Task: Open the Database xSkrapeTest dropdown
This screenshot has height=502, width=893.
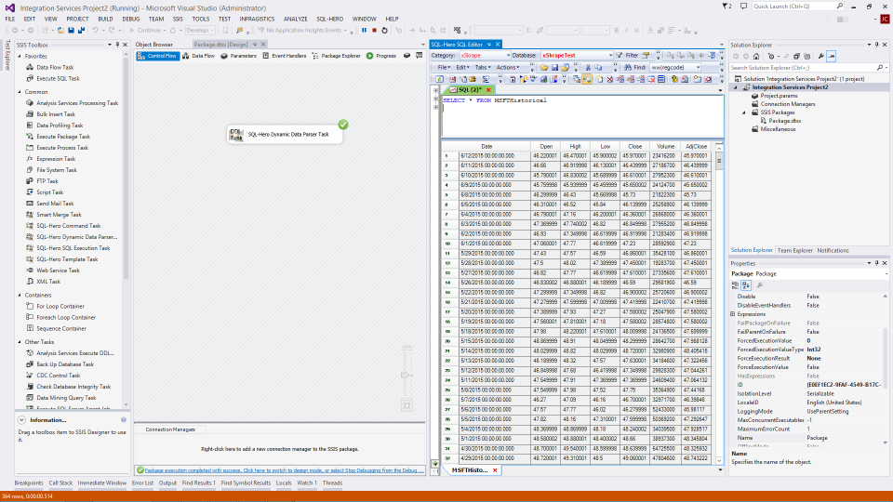Action: coord(610,55)
